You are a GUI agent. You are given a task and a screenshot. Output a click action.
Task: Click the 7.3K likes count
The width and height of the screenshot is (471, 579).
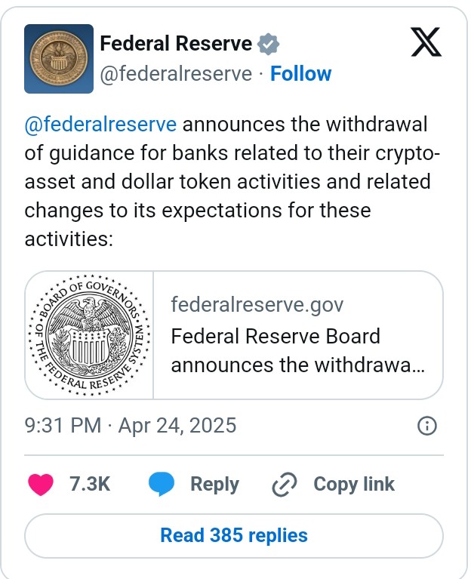[90, 485]
